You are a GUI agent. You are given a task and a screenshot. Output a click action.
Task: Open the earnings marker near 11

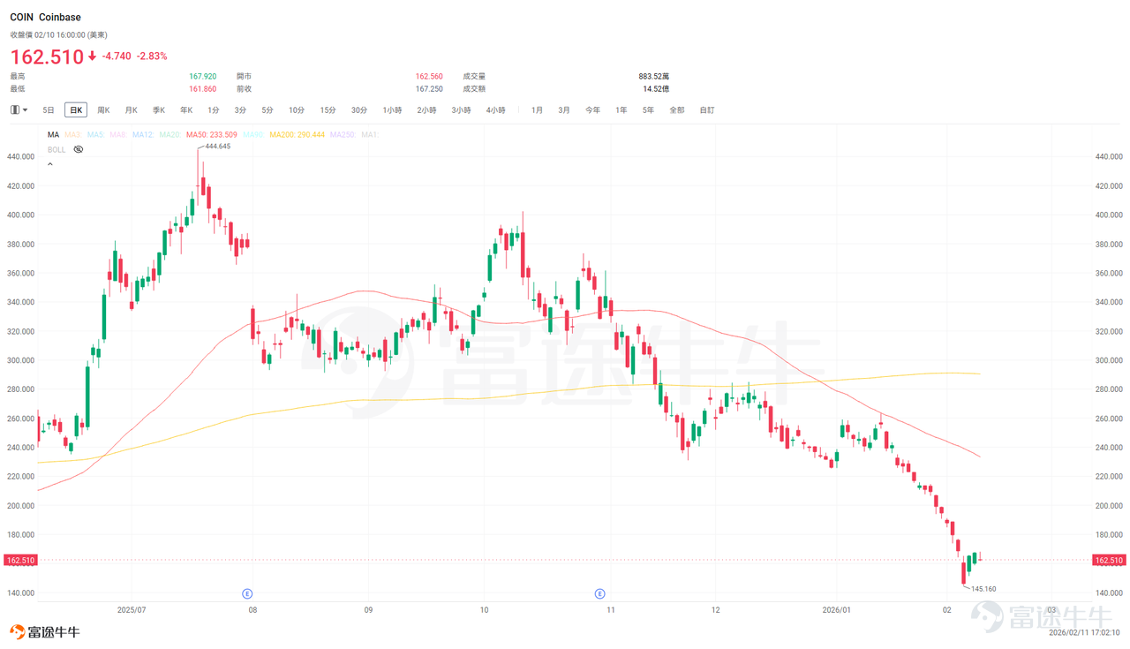pyautogui.click(x=599, y=593)
